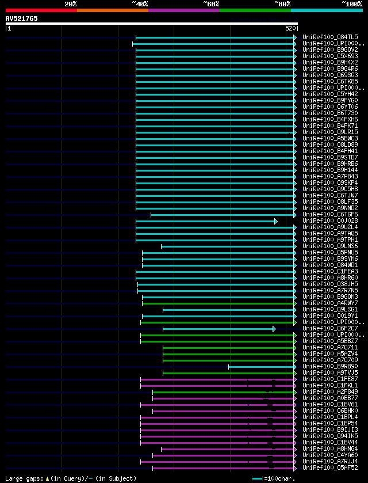Viewport: 368px width, 483px height.
Task: Select the UniRef100_Q9SKP4 label
Action: coord(330,183)
